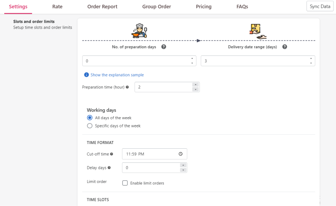The height and width of the screenshot is (206, 336).
Task: Switch to the Order Report tab
Action: [102, 7]
